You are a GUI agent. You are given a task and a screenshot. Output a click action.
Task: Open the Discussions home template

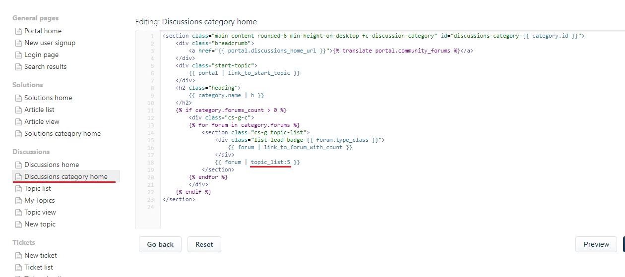(x=52, y=165)
